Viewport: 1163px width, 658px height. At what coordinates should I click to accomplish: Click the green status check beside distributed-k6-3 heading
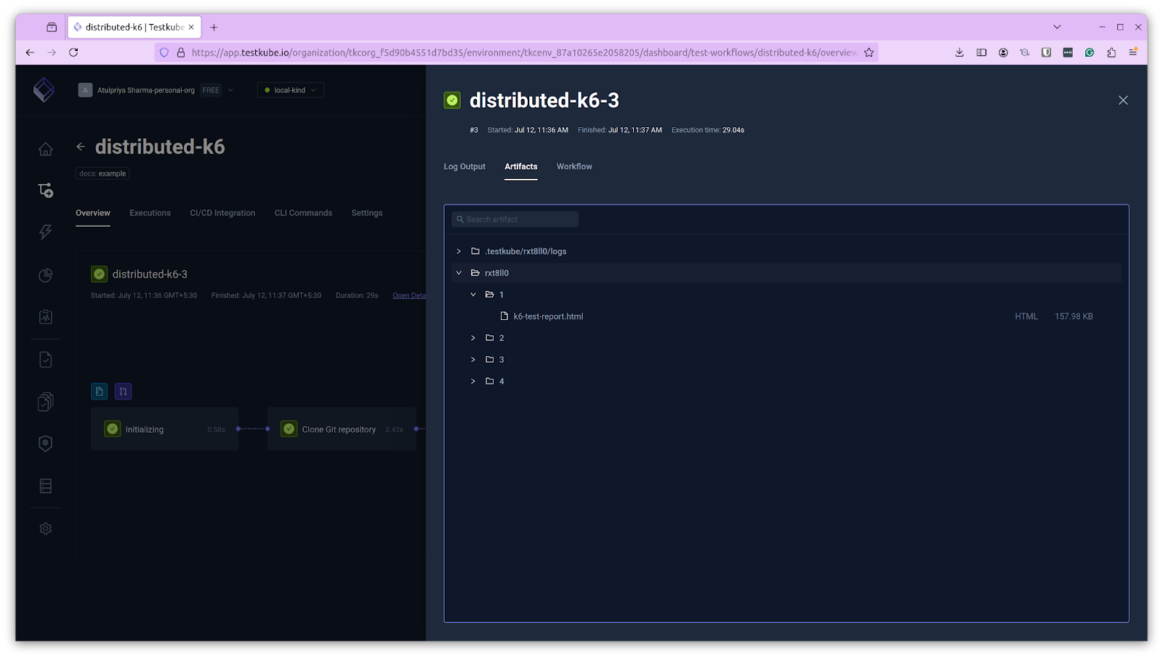(452, 100)
